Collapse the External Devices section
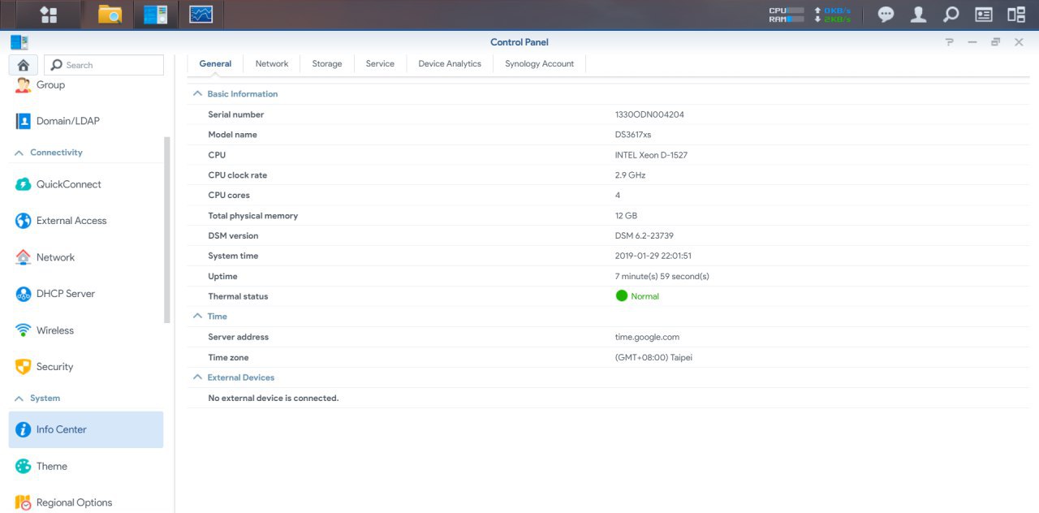The height and width of the screenshot is (513, 1039). pyautogui.click(x=197, y=377)
